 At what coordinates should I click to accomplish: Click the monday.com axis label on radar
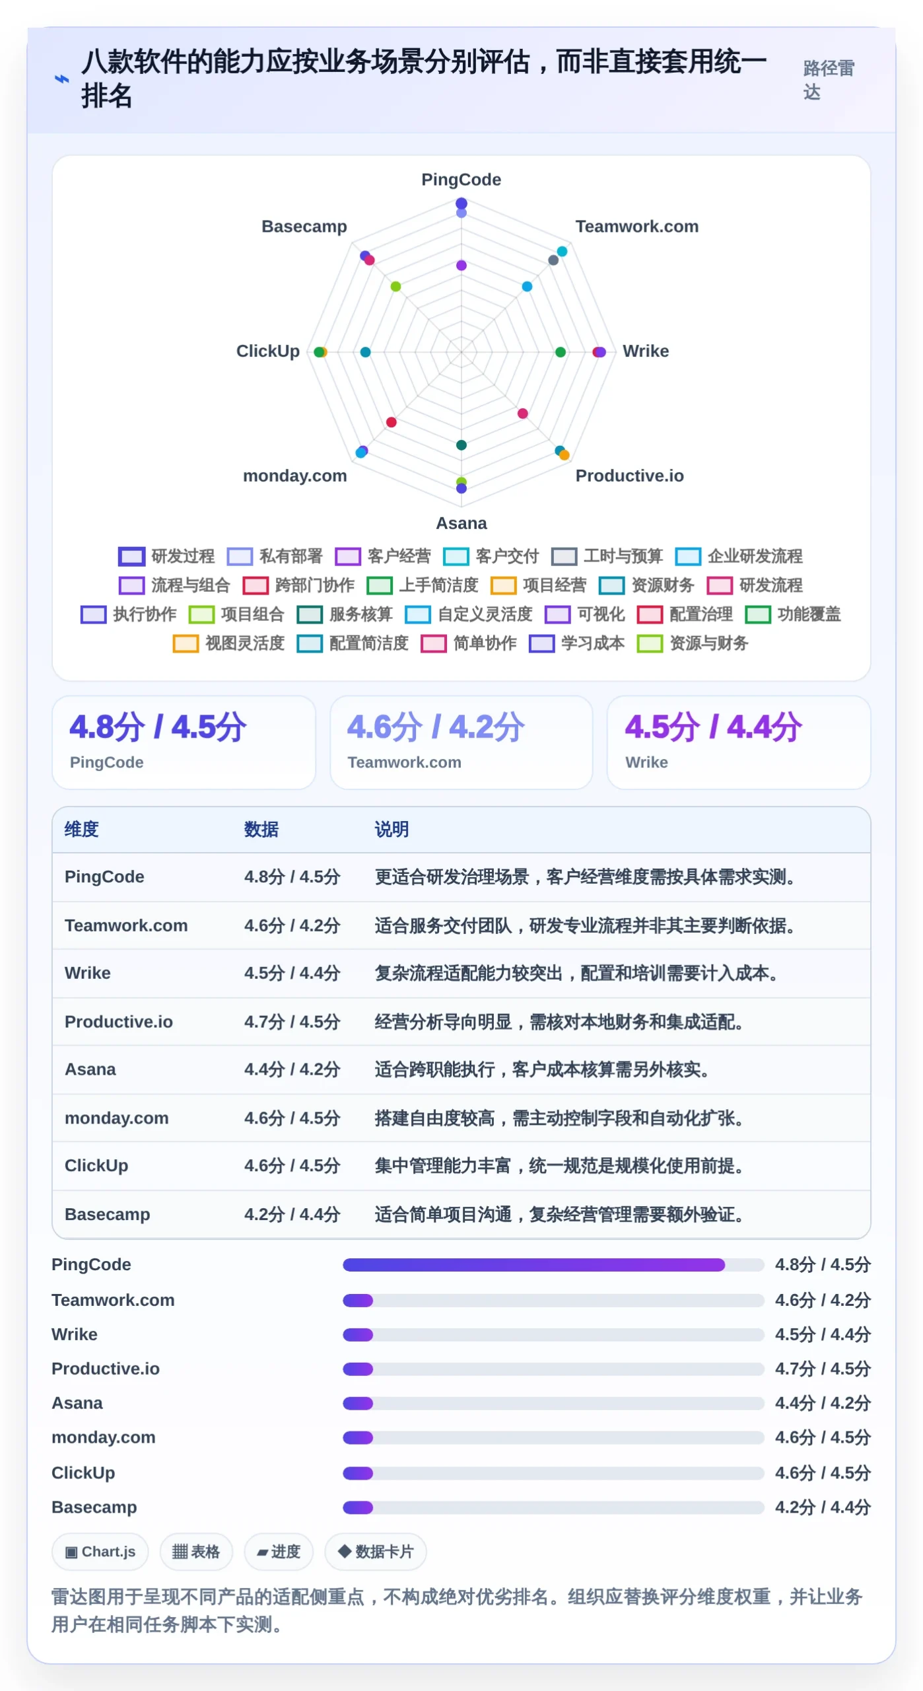(x=295, y=476)
